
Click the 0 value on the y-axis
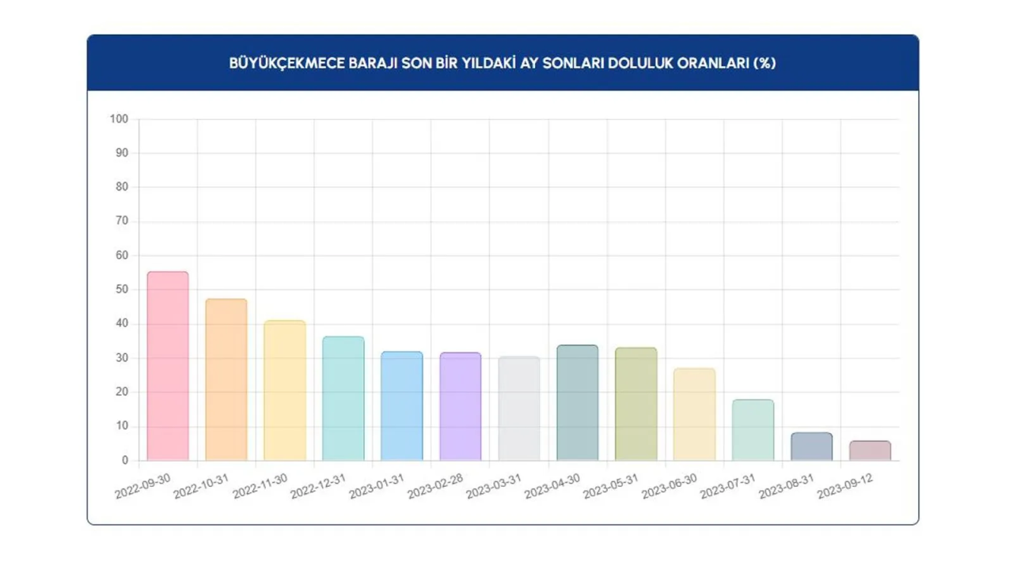[124, 461]
